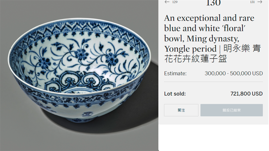Select the 300,000 - 500,000 USD estimate value
This screenshot has height=151, width=269.
point(234,74)
